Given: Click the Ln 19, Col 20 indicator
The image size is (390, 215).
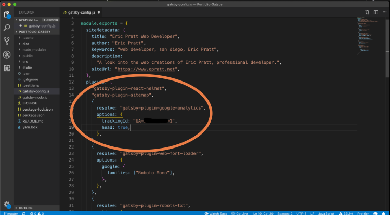Looking at the screenshot, I should click(x=263, y=213).
